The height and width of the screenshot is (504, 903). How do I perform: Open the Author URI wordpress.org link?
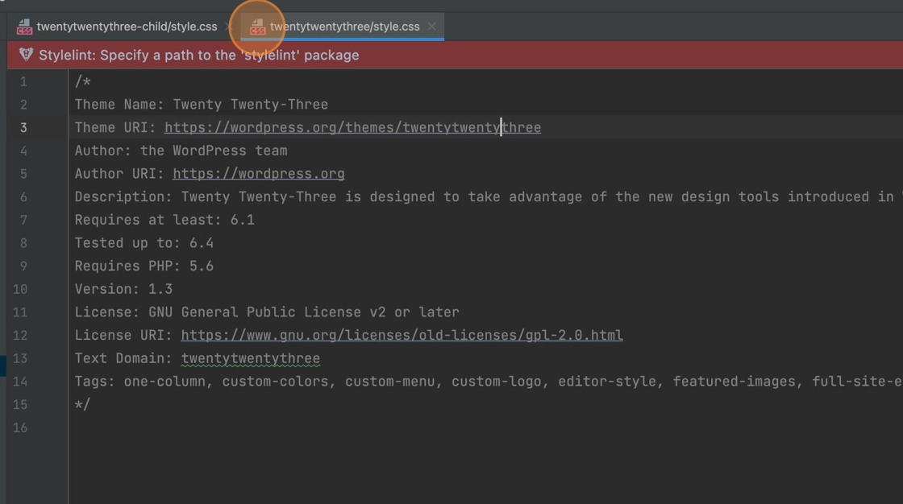pos(258,174)
